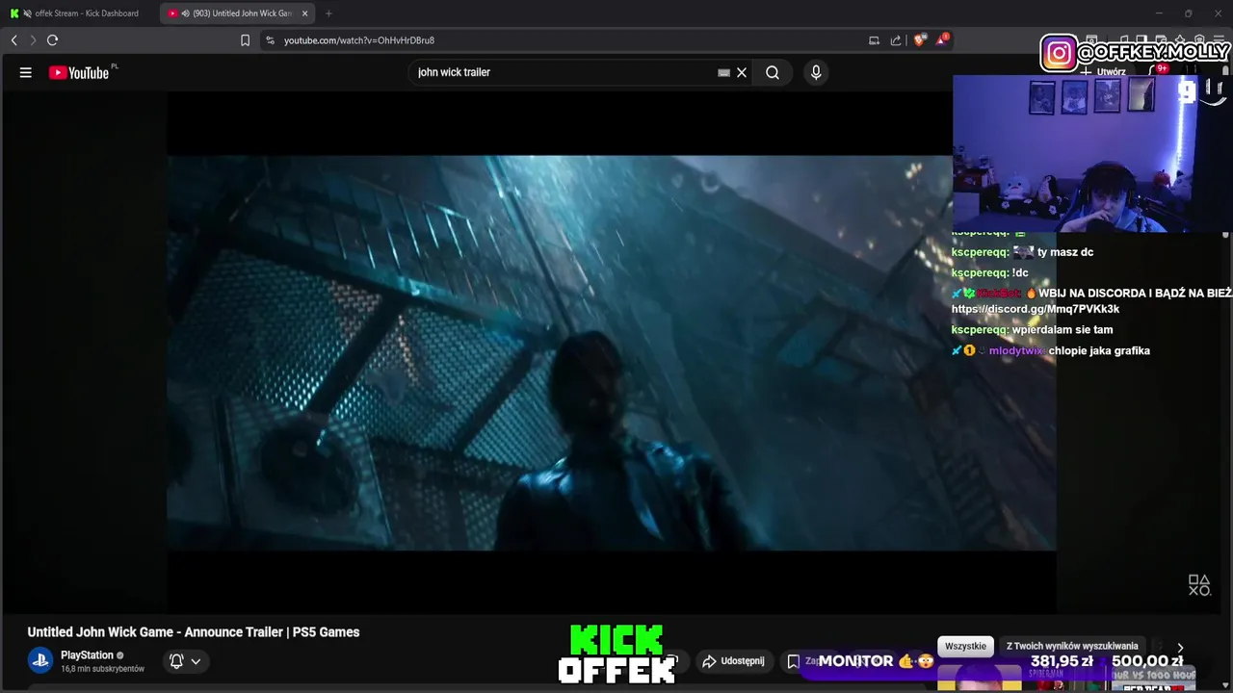Screen dimensions: 1233x693
Task: Close the John Wick YouTube tab
Action: pyautogui.click(x=305, y=13)
